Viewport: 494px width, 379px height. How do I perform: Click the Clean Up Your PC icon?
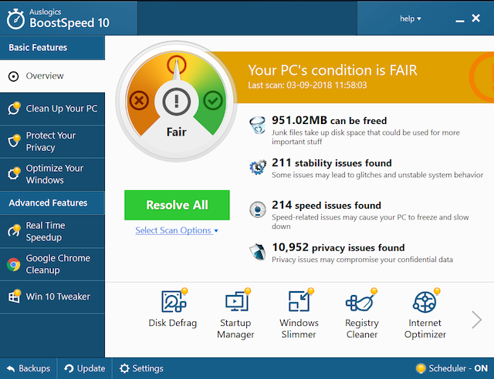pyautogui.click(x=14, y=108)
